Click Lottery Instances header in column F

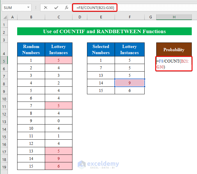click(129, 49)
